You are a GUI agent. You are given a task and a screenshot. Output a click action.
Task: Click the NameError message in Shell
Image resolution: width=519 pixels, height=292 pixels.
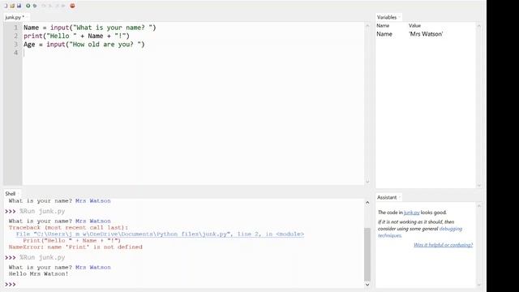tap(75, 247)
